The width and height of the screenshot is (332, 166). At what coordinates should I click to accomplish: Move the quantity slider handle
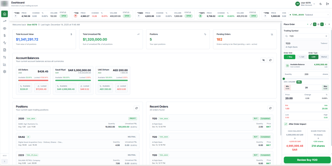point(284,79)
